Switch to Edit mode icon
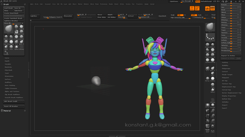The width and height of the screenshot is (245, 137). tap(197, 8)
